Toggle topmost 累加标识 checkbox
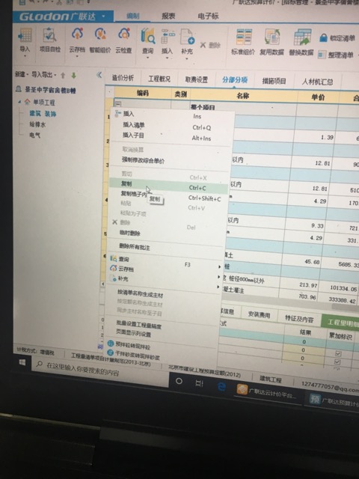359x479 pixels. click(x=338, y=353)
